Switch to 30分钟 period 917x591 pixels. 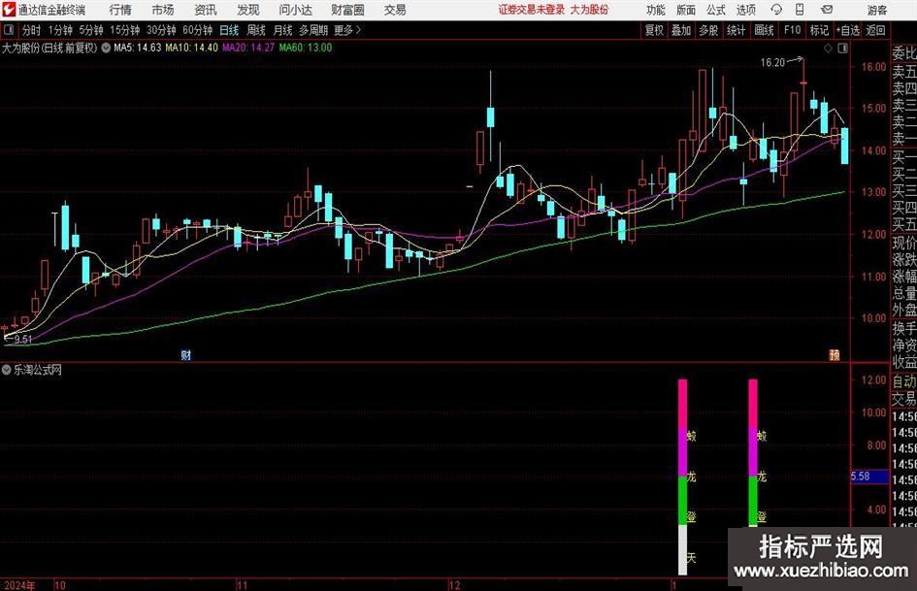(x=161, y=30)
